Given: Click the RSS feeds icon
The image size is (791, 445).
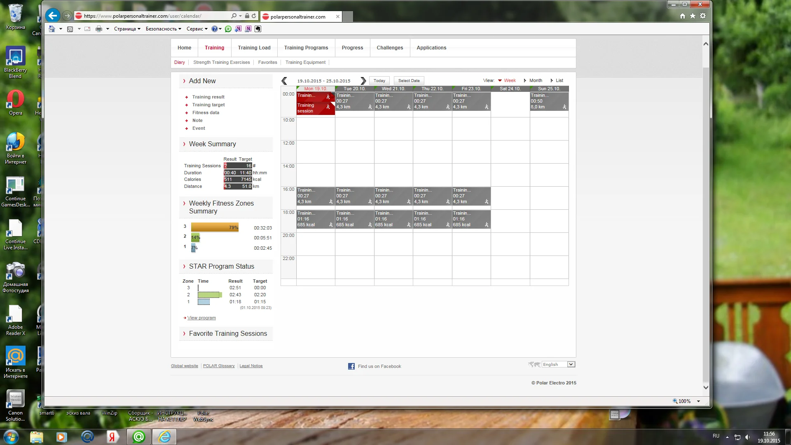Looking at the screenshot, I should point(70,29).
